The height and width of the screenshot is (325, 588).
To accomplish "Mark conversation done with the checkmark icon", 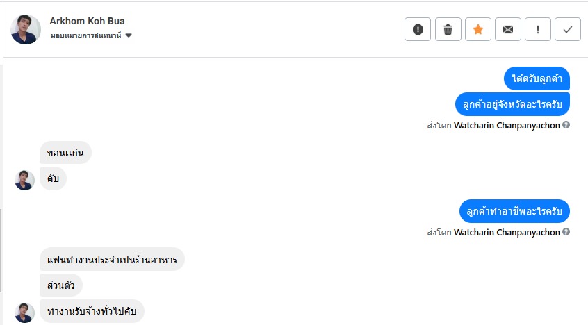I will click(x=568, y=29).
